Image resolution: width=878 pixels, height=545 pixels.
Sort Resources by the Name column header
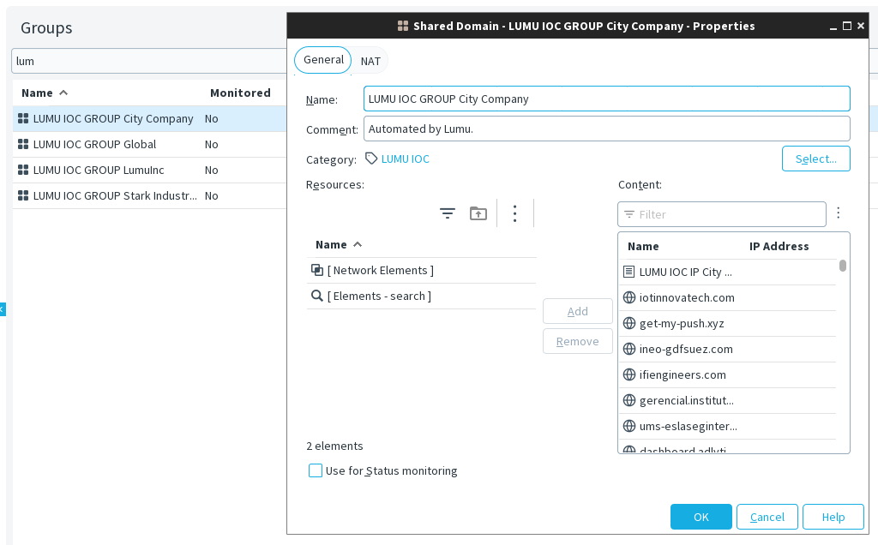[x=332, y=244]
